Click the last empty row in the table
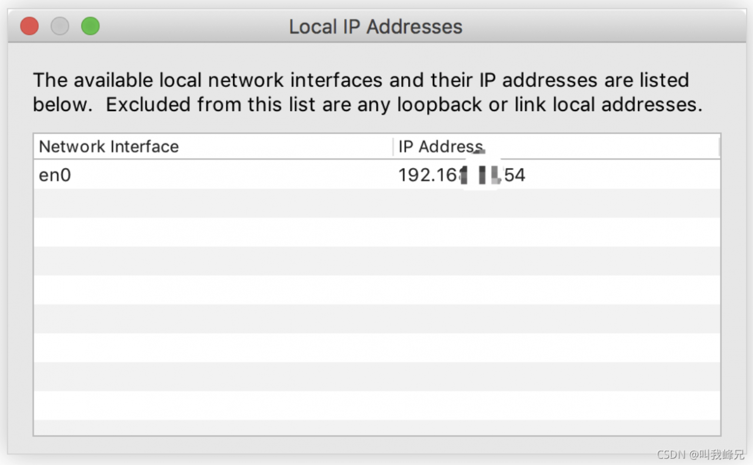This screenshot has width=753, height=465. click(376, 427)
